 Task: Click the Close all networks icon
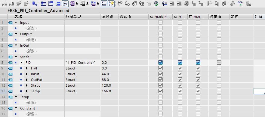tap(58, 3)
